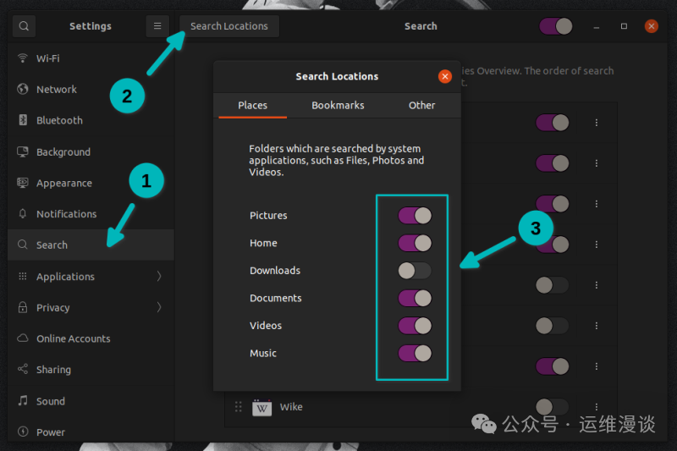Toggle the main Search switch in the header
The image size is (677, 451).
pyautogui.click(x=556, y=26)
